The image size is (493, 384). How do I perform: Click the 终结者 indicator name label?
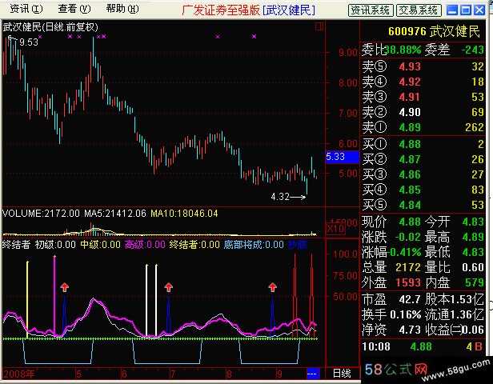(16, 244)
